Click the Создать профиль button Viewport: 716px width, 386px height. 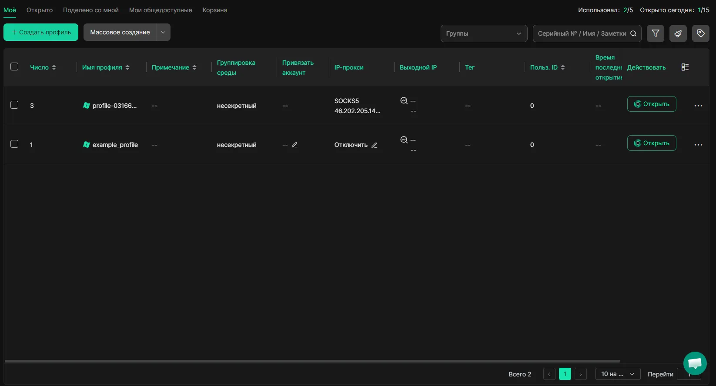tap(41, 32)
